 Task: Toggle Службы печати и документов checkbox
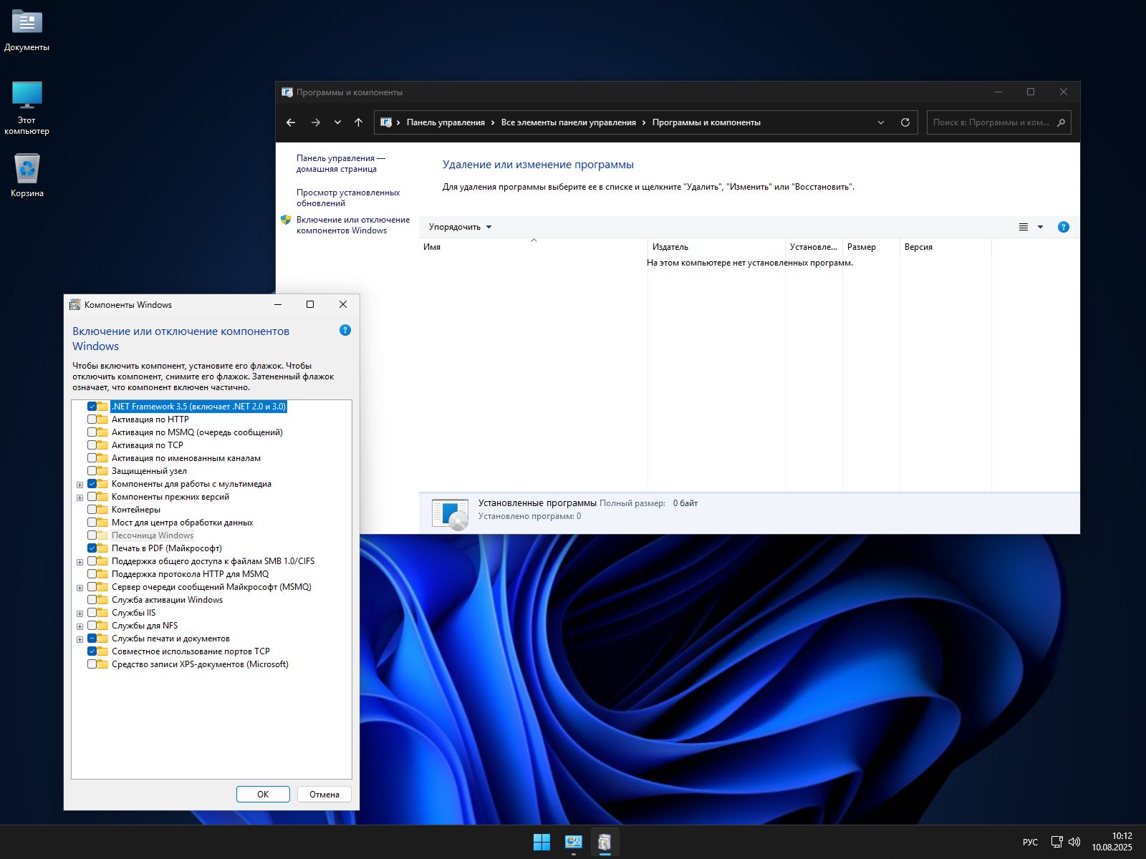(x=92, y=639)
